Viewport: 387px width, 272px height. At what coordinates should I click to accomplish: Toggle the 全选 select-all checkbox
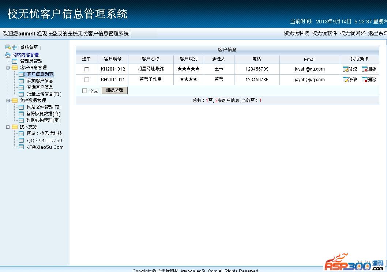click(x=84, y=91)
